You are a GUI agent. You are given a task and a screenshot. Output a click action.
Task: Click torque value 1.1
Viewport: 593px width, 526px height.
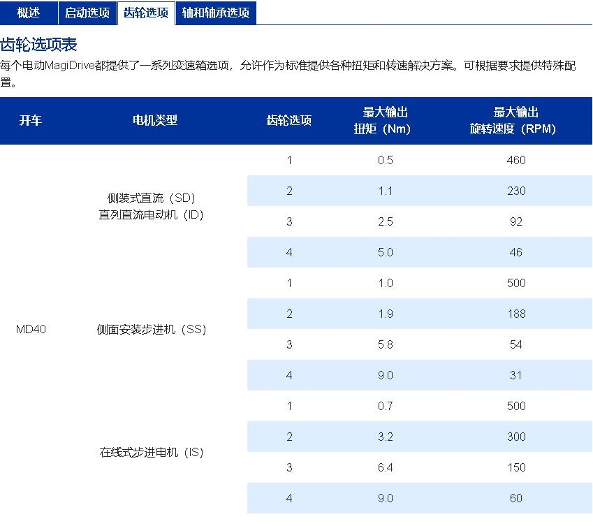pyautogui.click(x=386, y=191)
